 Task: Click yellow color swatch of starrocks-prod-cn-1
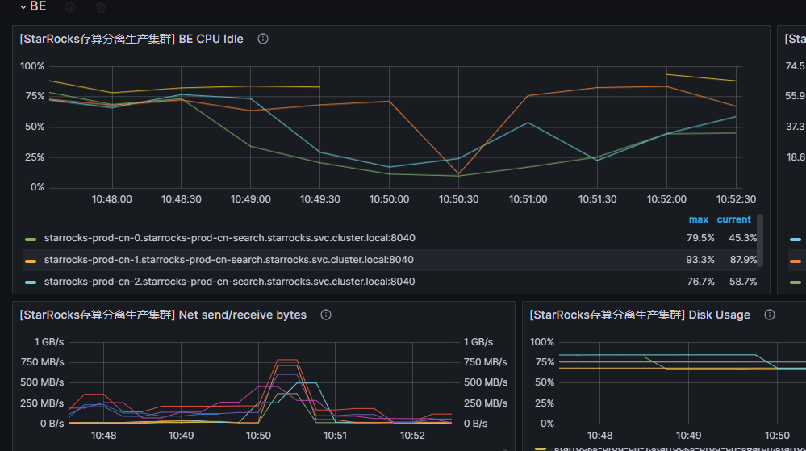[31, 261]
